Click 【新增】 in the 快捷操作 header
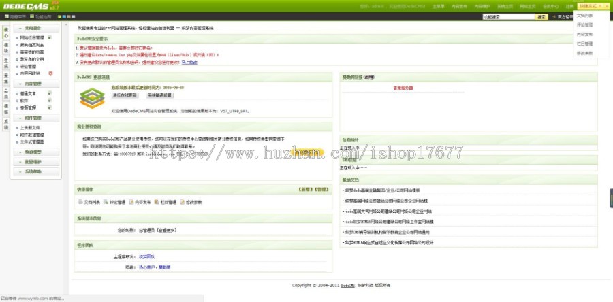The height and width of the screenshot is (302, 613). pyautogui.click(x=306, y=189)
